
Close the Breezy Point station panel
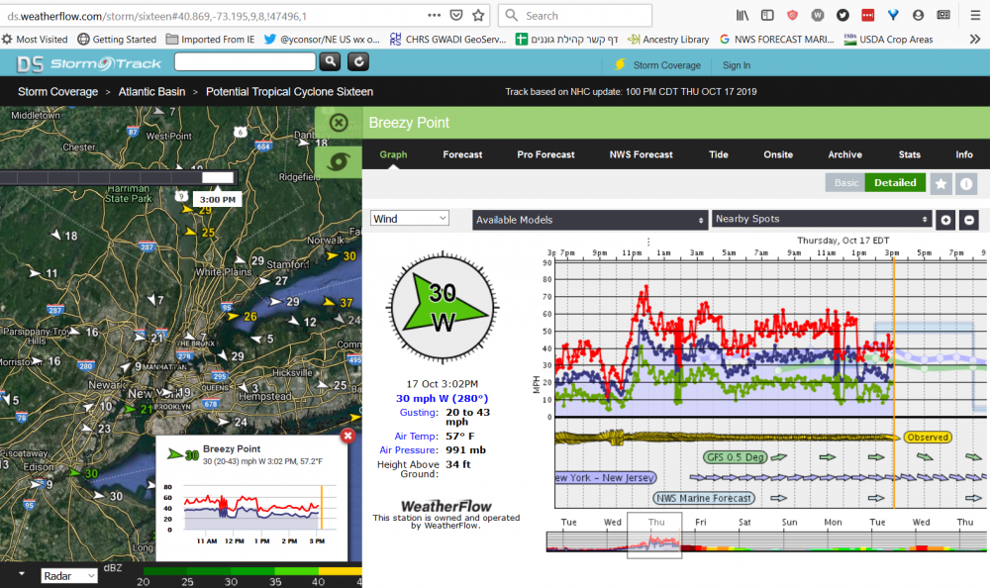tap(339, 123)
